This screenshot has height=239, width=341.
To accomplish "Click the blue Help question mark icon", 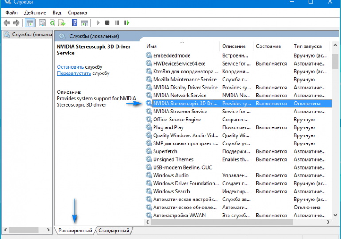I will coord(75,23).
